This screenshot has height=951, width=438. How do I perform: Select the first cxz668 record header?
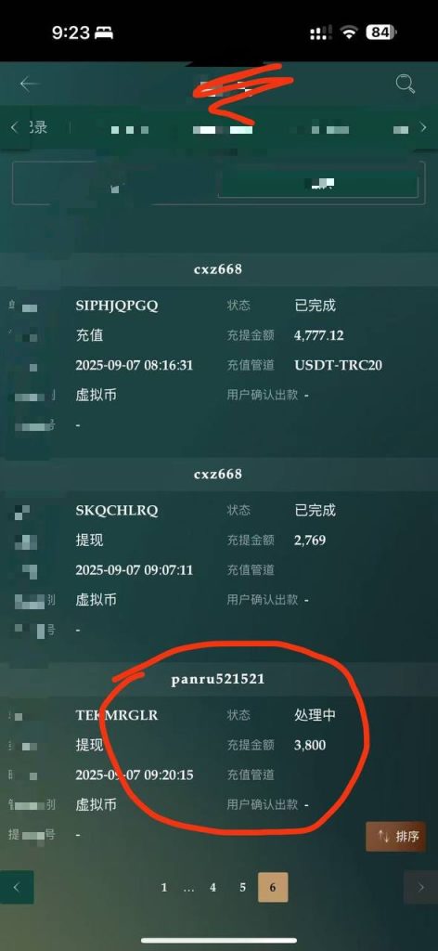pyautogui.click(x=218, y=269)
